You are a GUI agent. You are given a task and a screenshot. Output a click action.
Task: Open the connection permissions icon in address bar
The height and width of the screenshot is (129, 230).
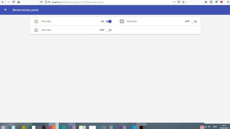(49, 2)
